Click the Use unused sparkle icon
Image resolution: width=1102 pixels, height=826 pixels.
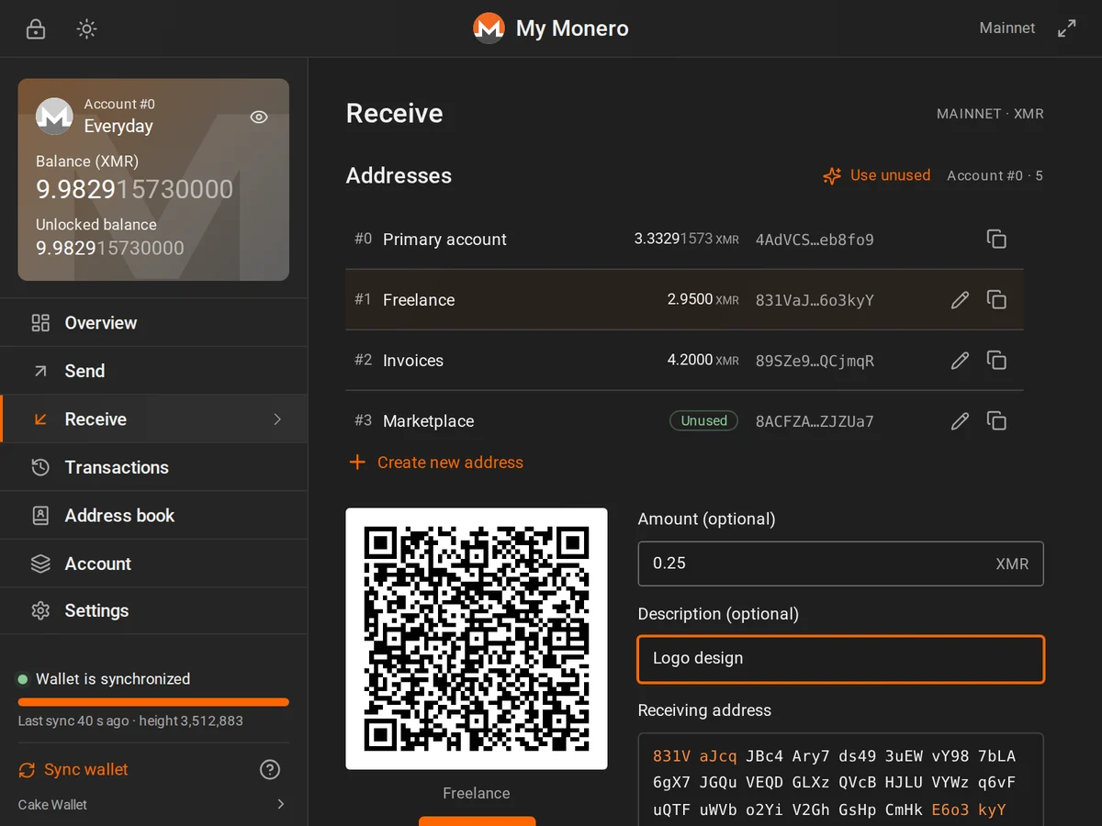click(832, 176)
